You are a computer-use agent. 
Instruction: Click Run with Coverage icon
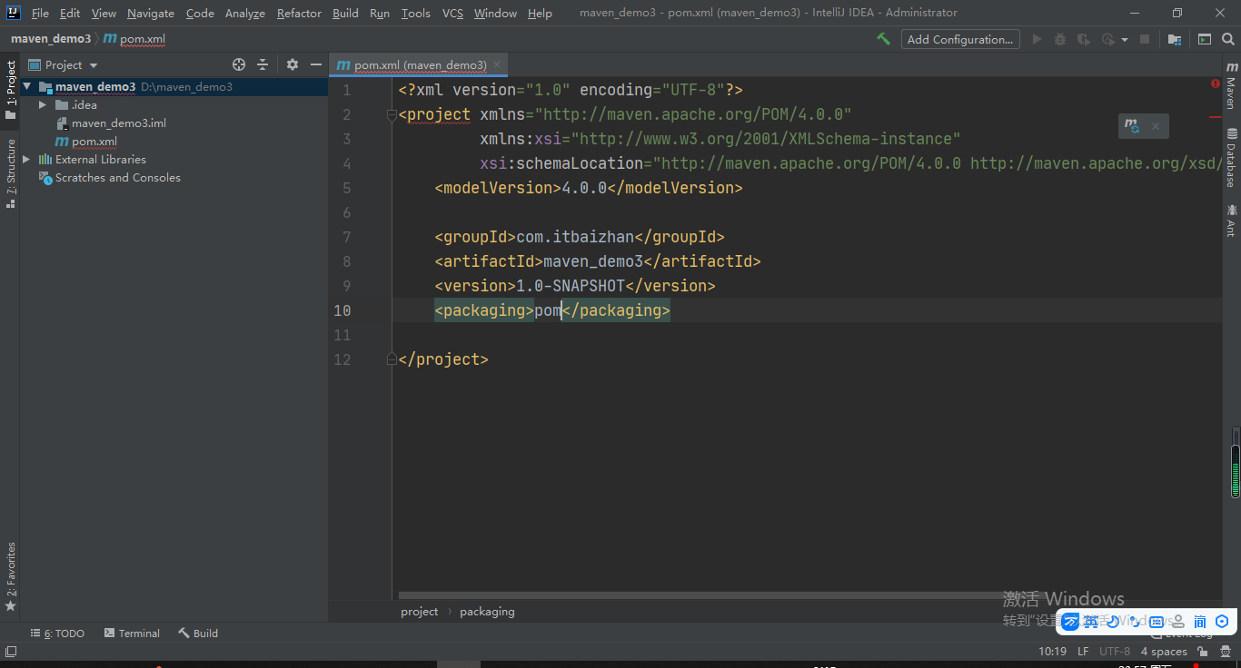1083,39
